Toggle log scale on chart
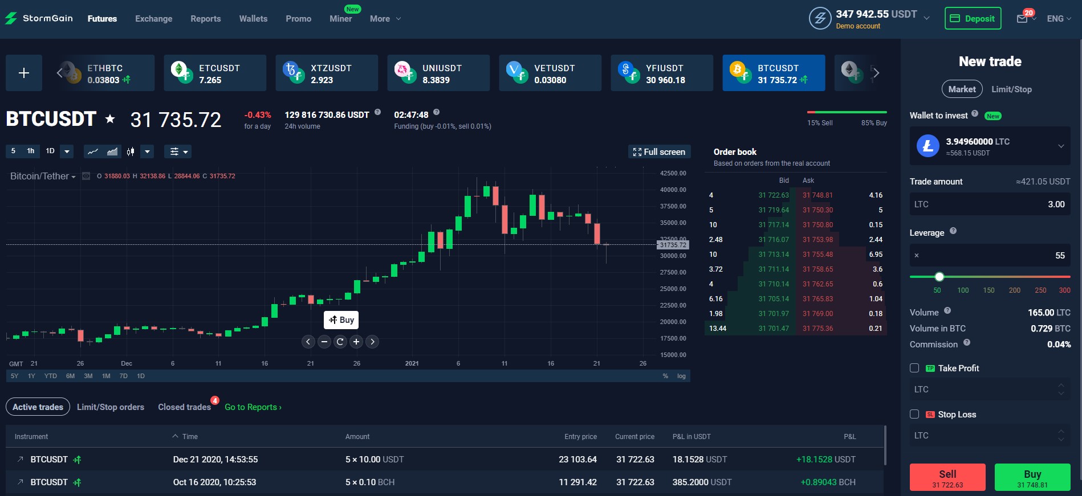The image size is (1082, 496). coord(681,376)
